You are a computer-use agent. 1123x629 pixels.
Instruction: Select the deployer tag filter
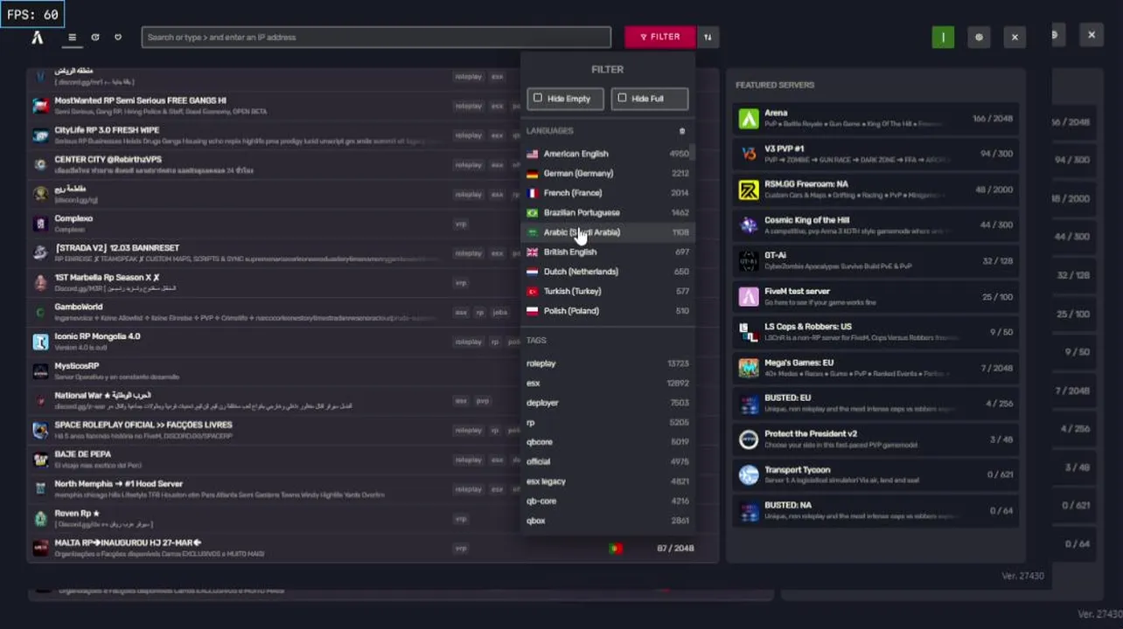click(608, 403)
